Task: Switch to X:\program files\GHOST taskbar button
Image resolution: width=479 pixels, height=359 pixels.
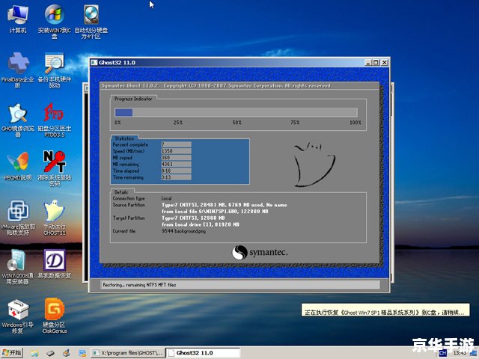Action: coord(128,353)
